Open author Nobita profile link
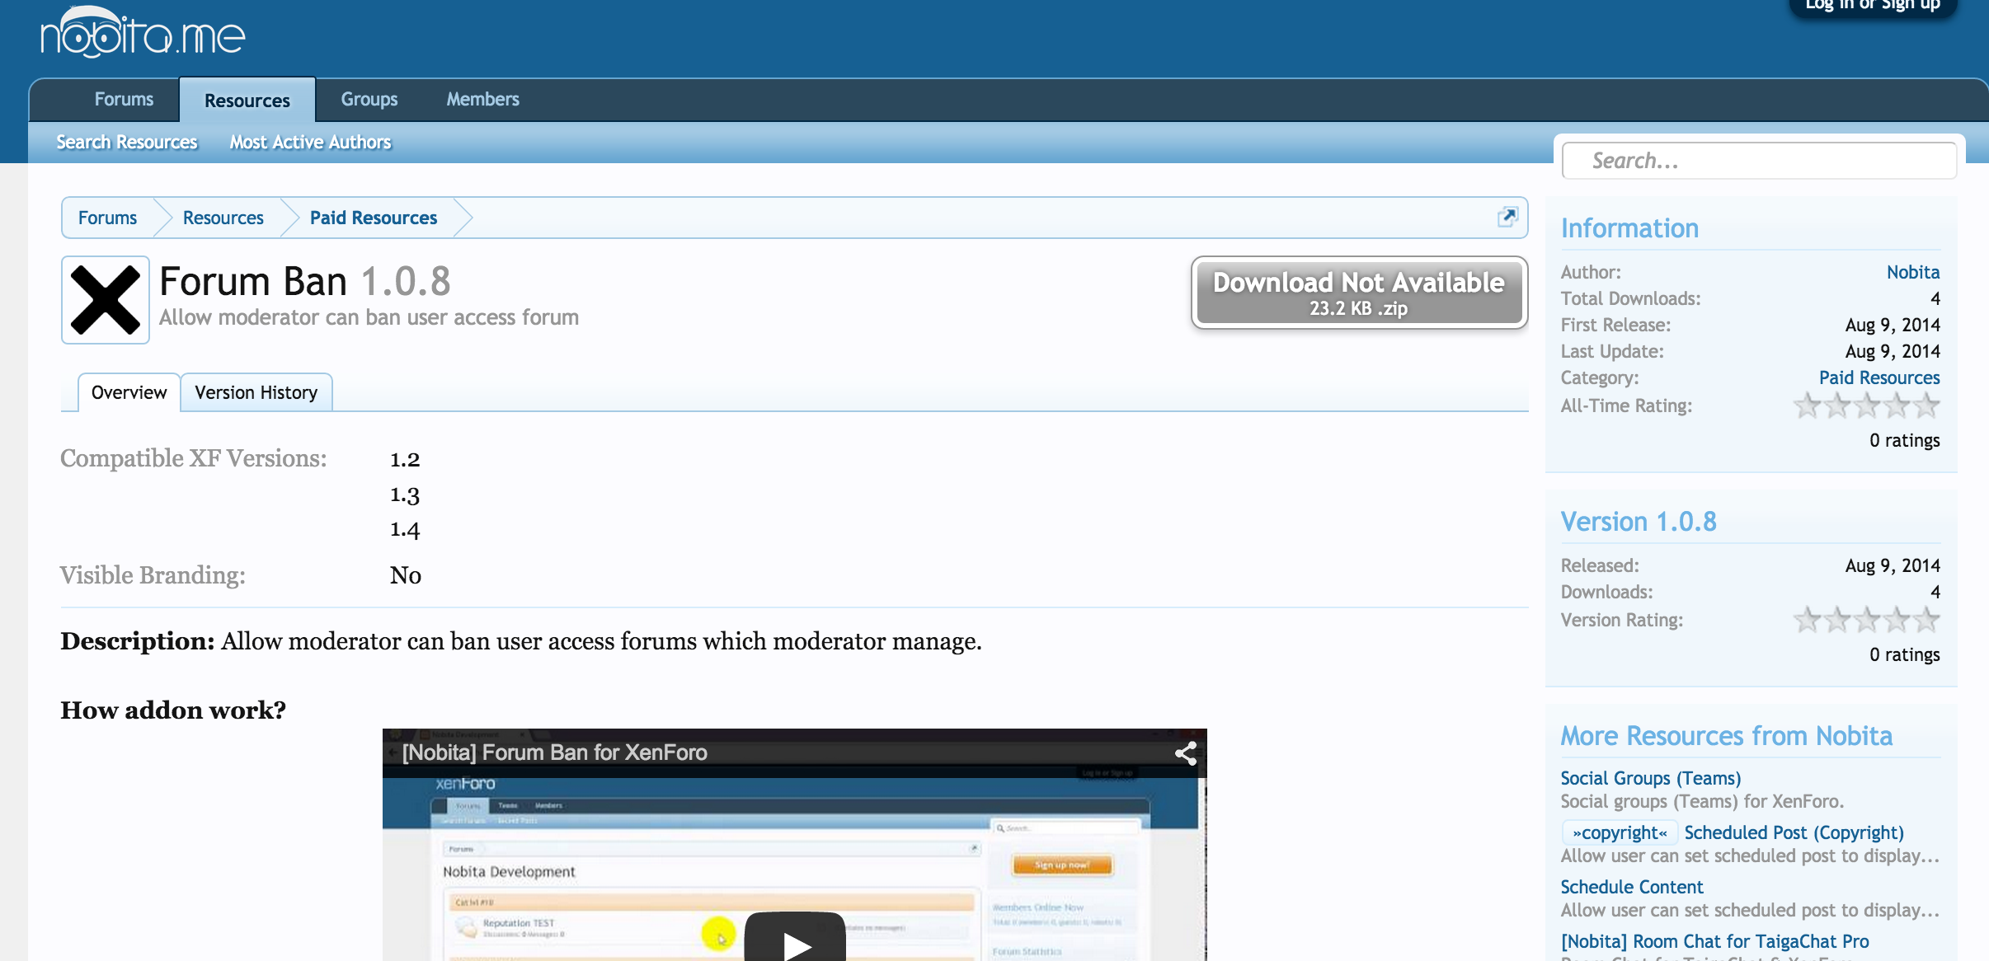 pos(1913,272)
